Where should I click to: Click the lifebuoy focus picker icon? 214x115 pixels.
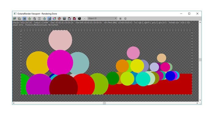pos(59,18)
